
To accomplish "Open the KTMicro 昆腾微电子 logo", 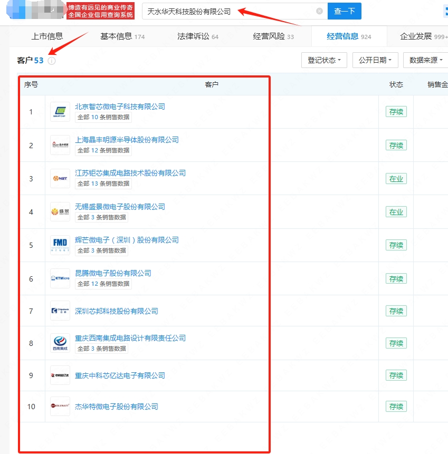I will [60, 278].
